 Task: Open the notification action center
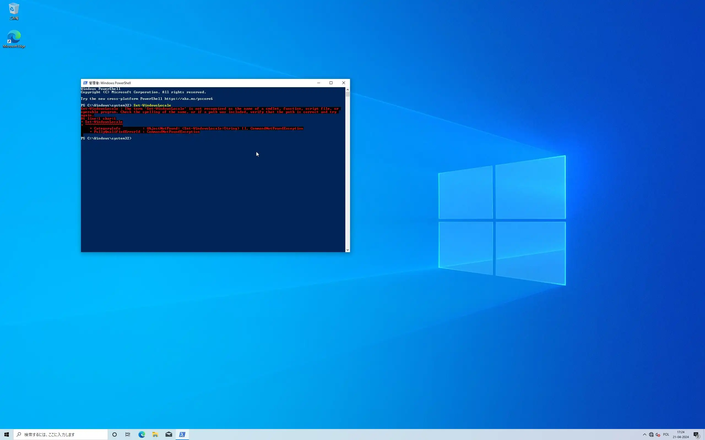[x=696, y=435]
